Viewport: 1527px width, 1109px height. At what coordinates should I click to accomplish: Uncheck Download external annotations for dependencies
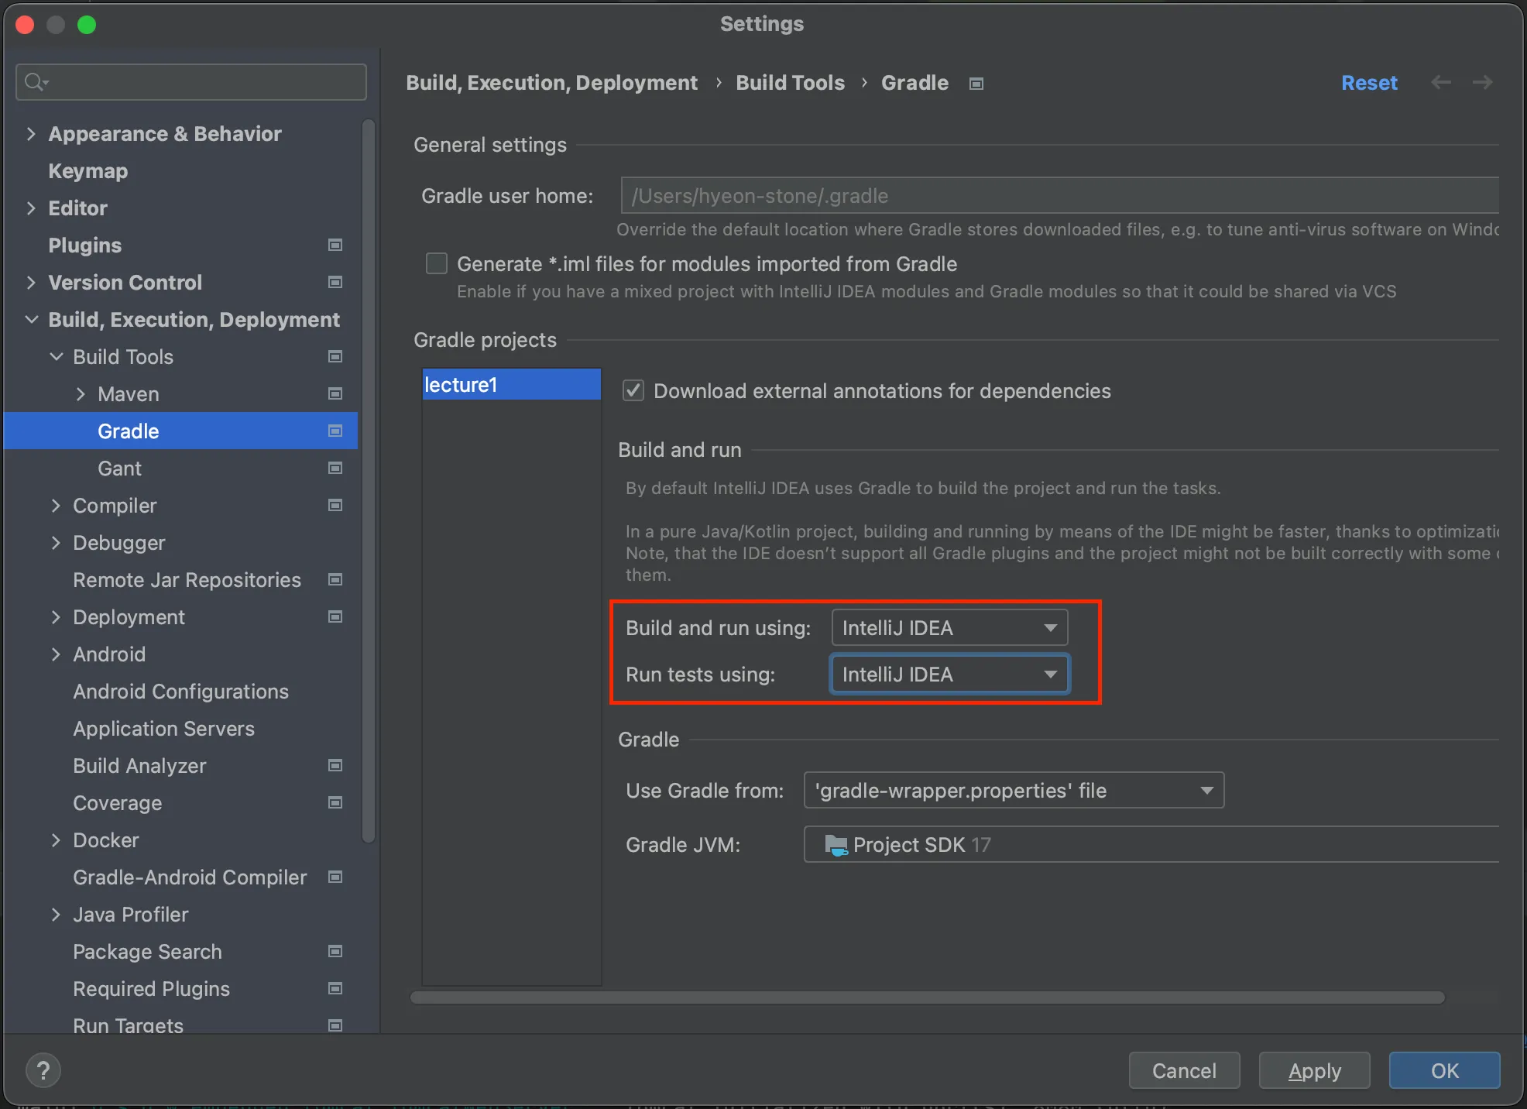(x=633, y=391)
